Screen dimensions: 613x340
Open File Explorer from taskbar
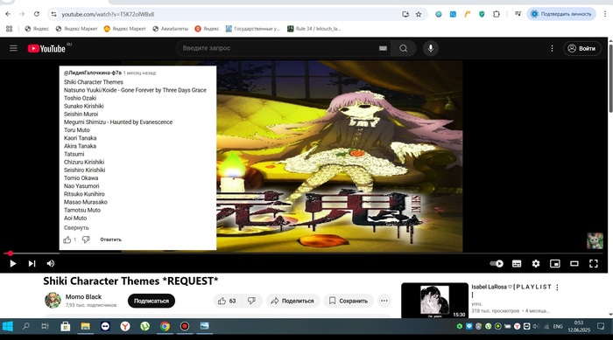pyautogui.click(x=85, y=326)
